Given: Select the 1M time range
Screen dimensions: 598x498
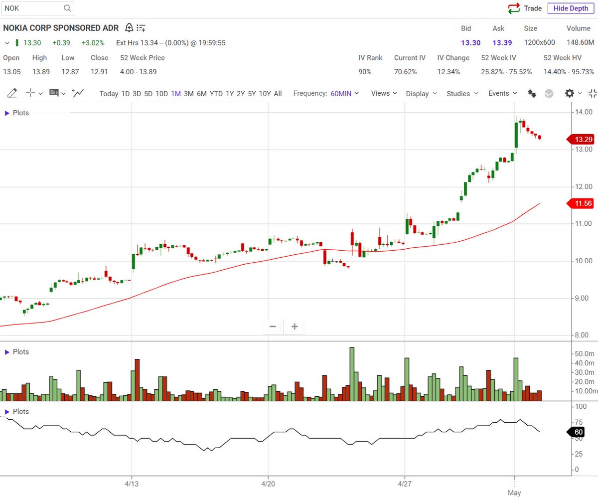Looking at the screenshot, I should click(x=176, y=94).
